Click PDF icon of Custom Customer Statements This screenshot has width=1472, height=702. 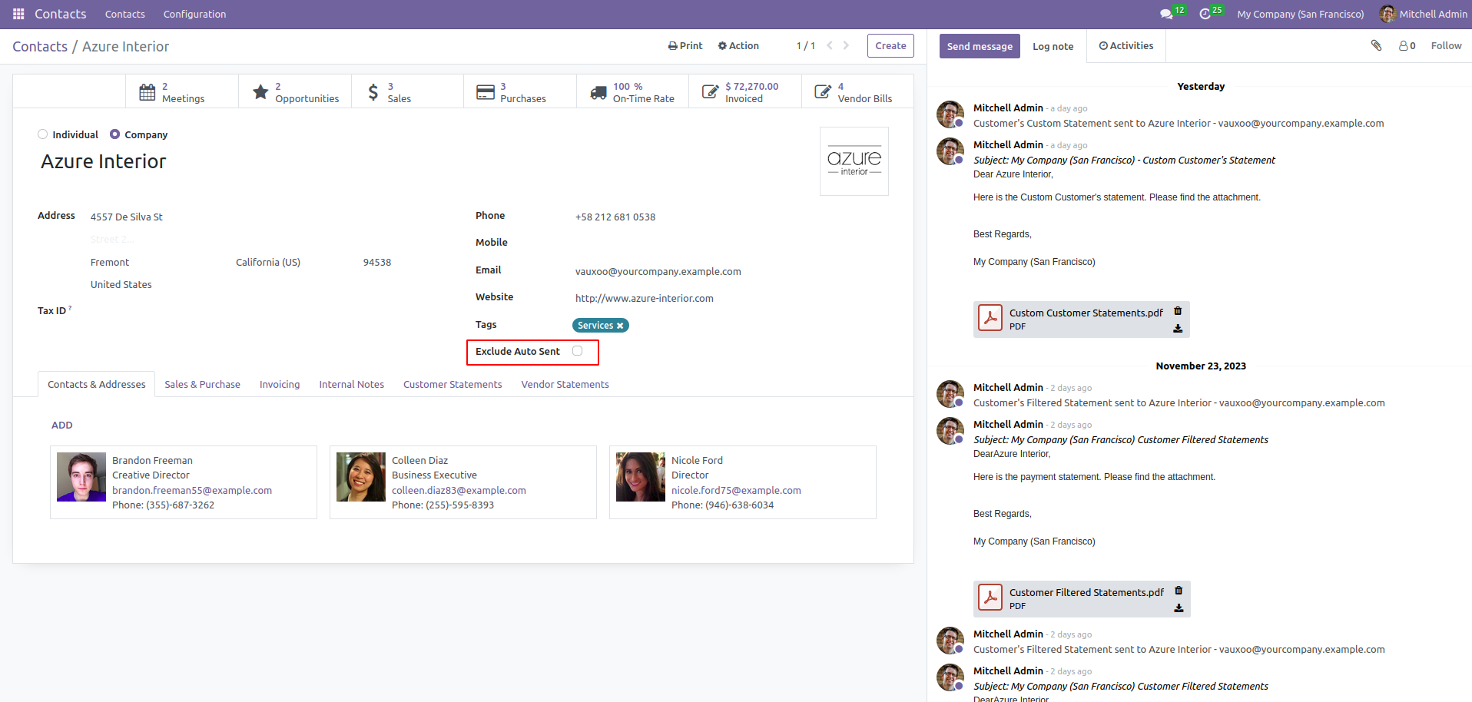(990, 318)
